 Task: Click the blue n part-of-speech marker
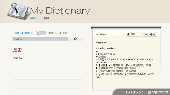click(x=97, y=51)
